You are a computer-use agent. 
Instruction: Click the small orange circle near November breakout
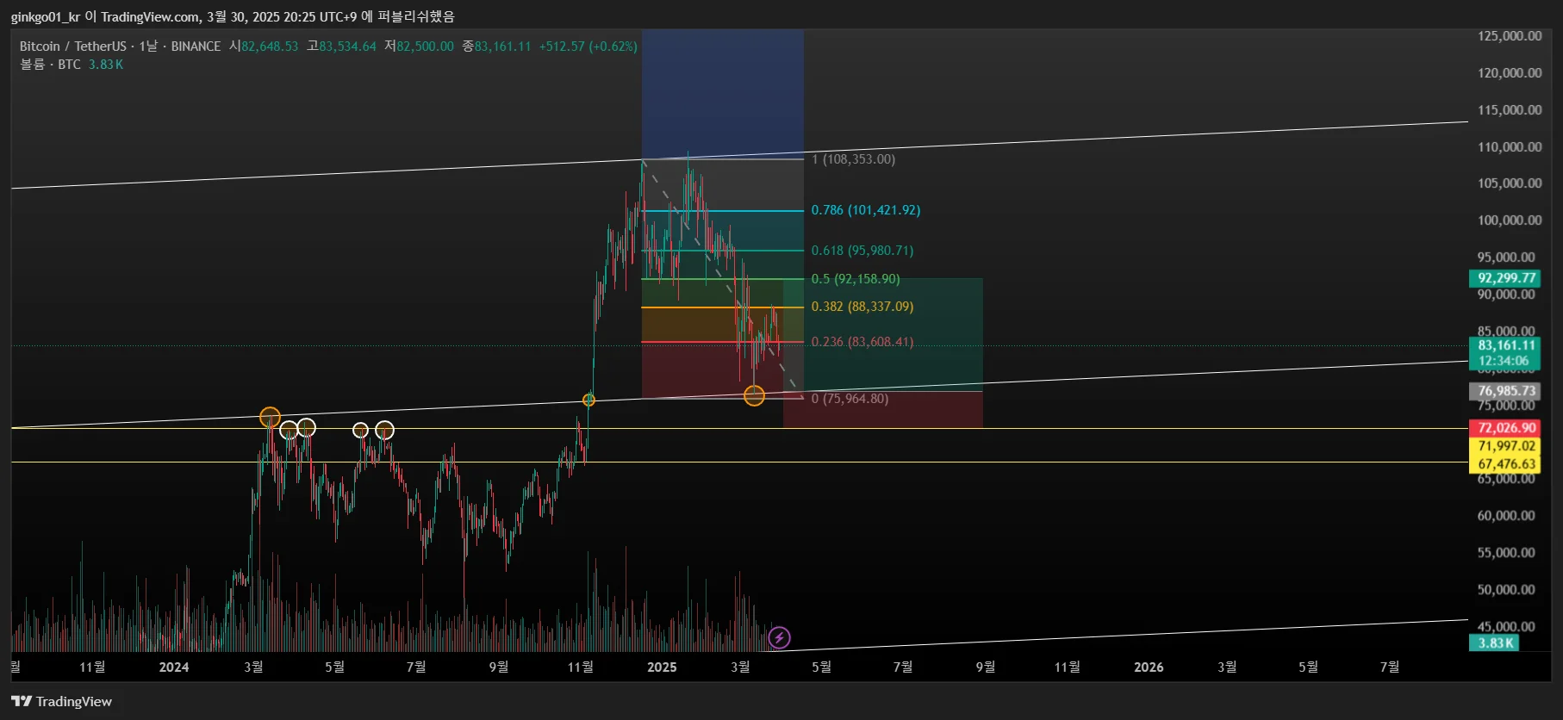pyautogui.click(x=588, y=400)
